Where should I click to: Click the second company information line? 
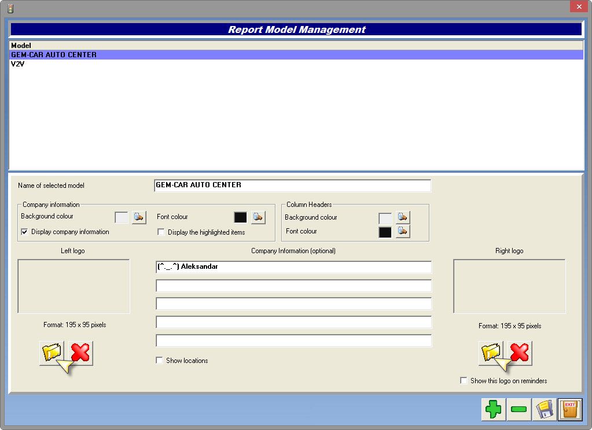pyautogui.click(x=294, y=286)
